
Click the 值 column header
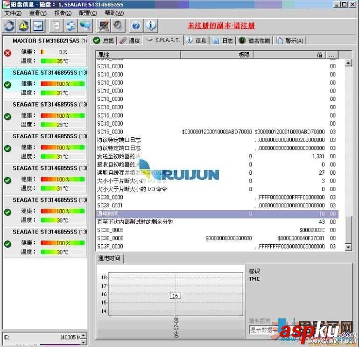pos(289,55)
